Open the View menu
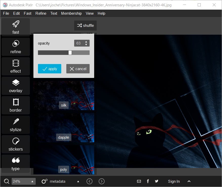Viewport: 222px width, 187px height. pos(90,13)
